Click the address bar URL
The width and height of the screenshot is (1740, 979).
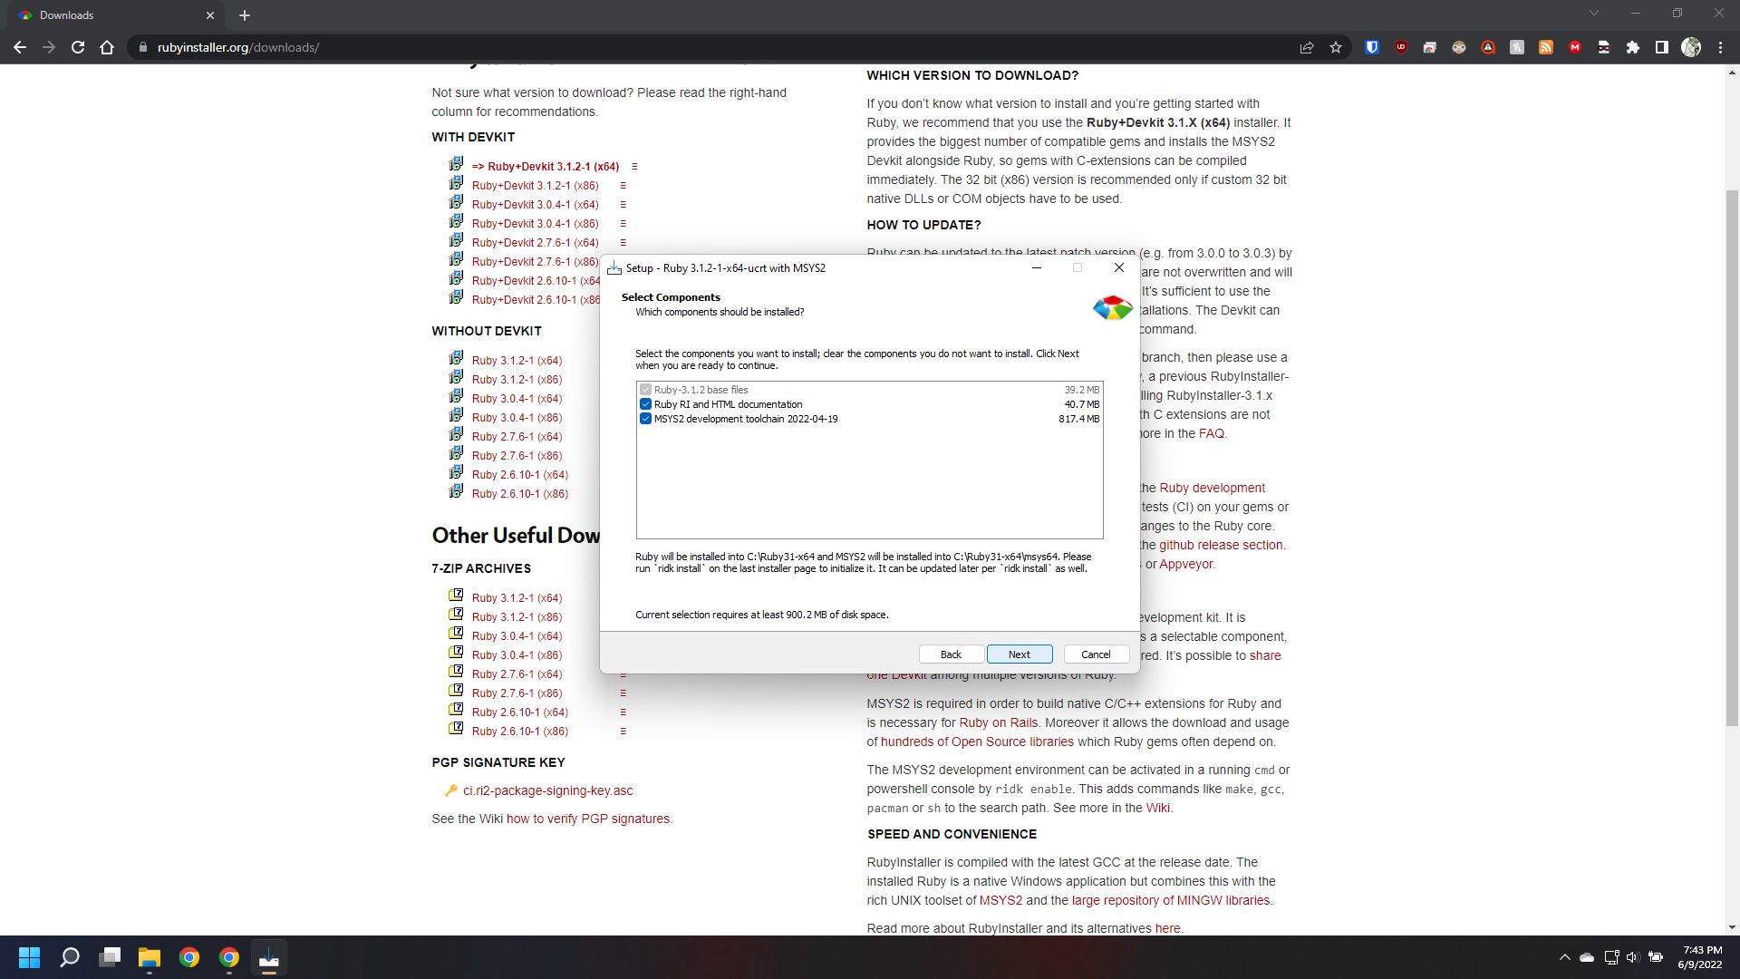pyautogui.click(x=238, y=47)
